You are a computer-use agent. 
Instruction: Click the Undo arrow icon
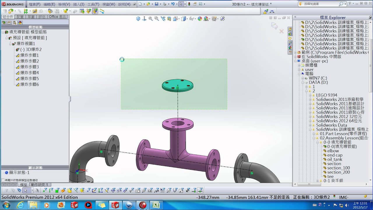[173, 4]
